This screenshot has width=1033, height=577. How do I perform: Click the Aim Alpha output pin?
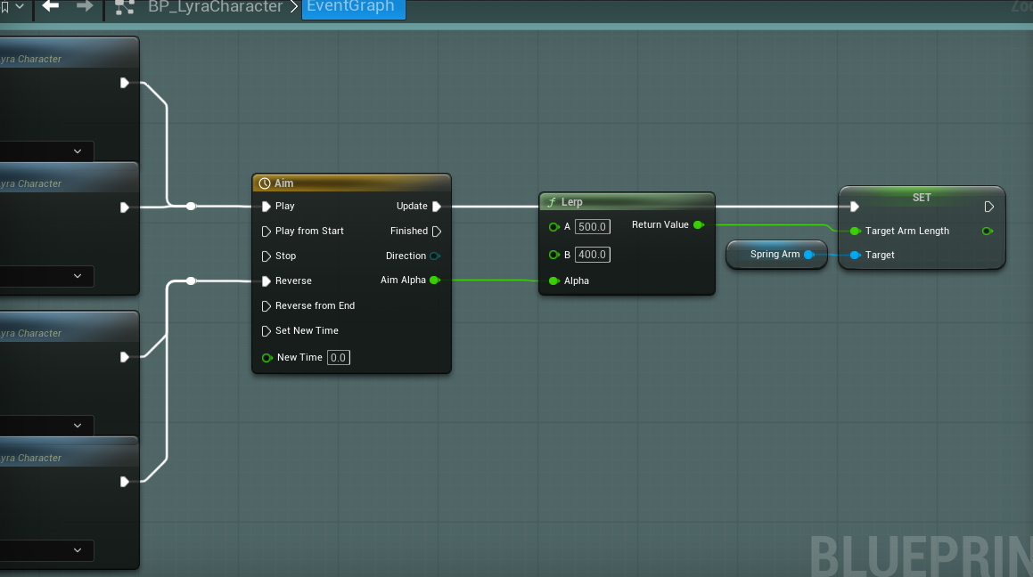pos(435,280)
